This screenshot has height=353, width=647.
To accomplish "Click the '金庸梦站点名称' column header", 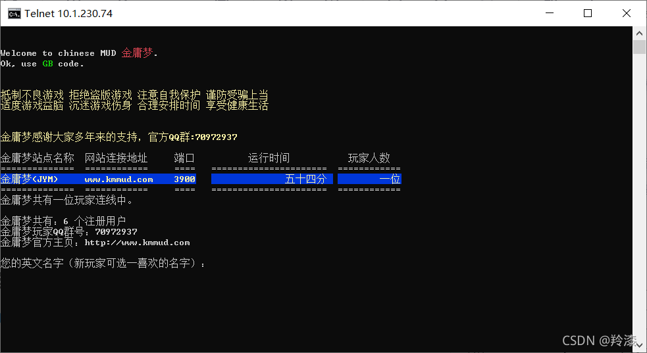I will tap(37, 158).
